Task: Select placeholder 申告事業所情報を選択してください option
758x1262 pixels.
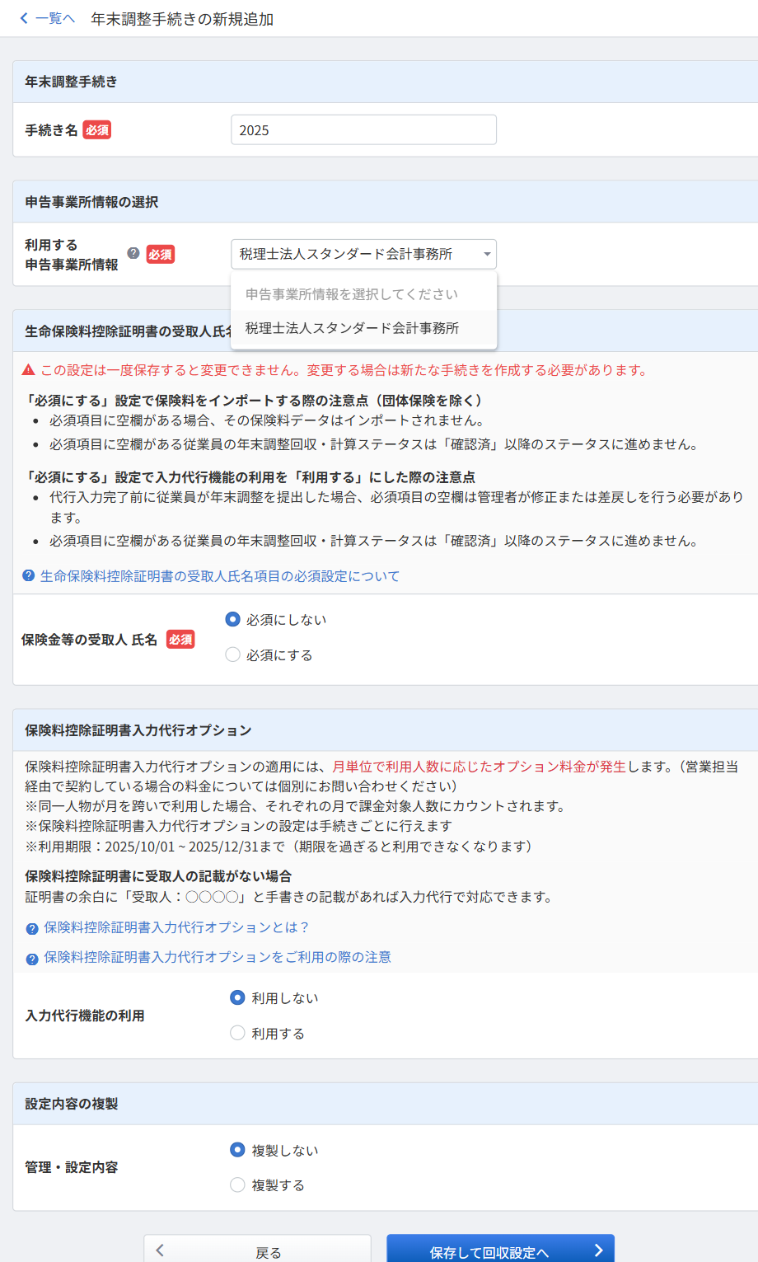Action: click(352, 294)
